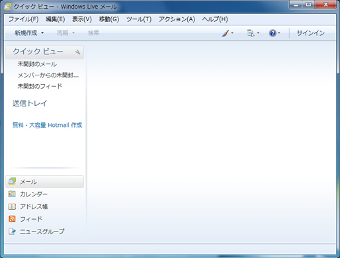The height and width of the screenshot is (258, 340).
Task: Close the Windows Live メール window
Action: pyautogui.click(x=325, y=5)
